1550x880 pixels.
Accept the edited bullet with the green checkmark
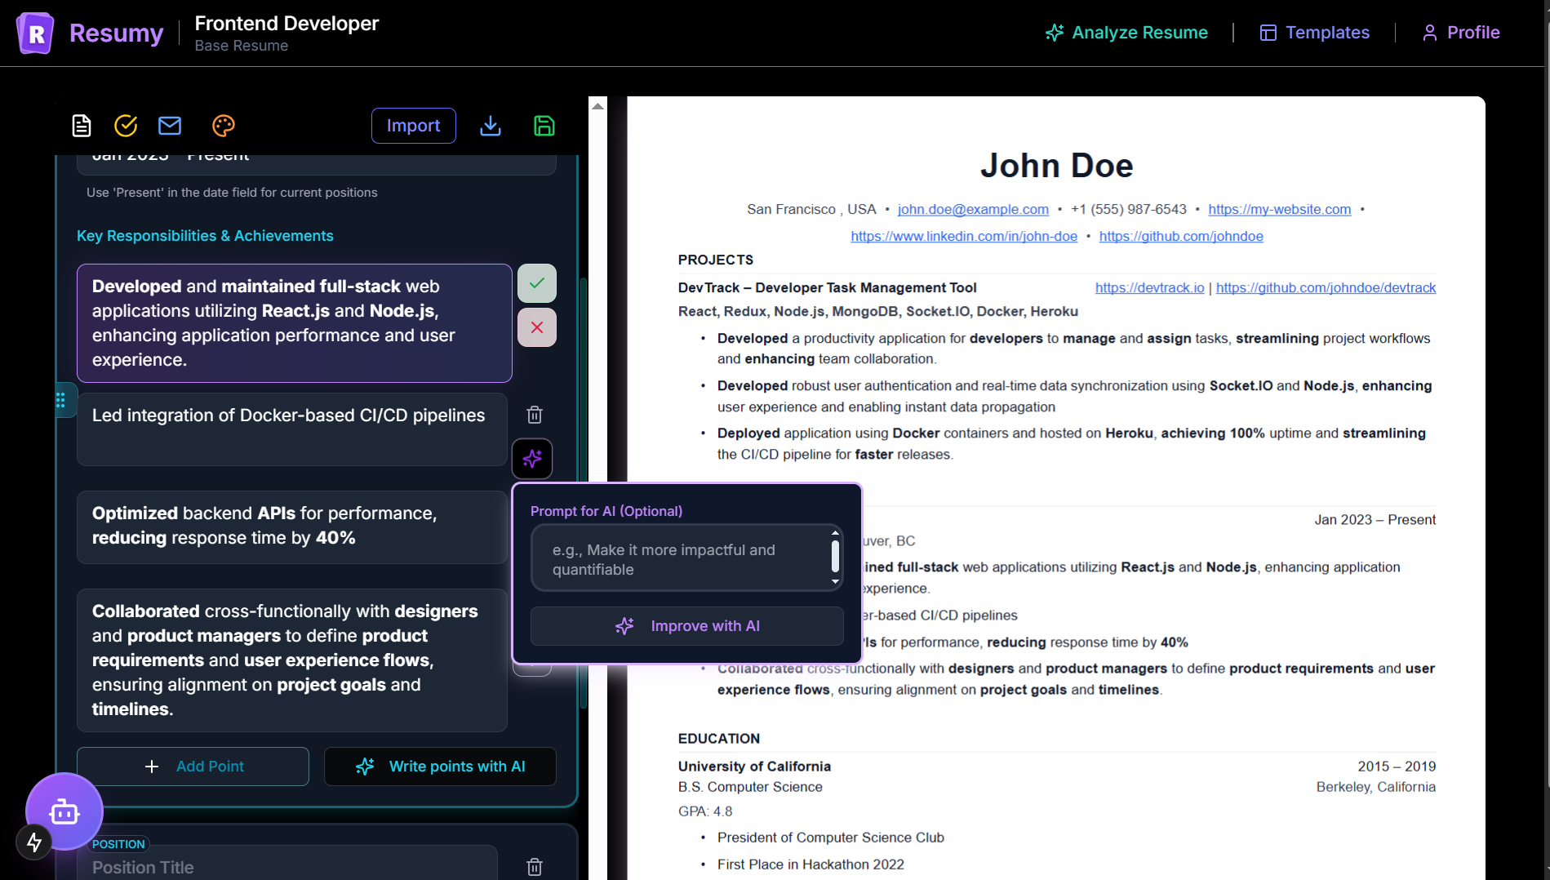(x=536, y=283)
